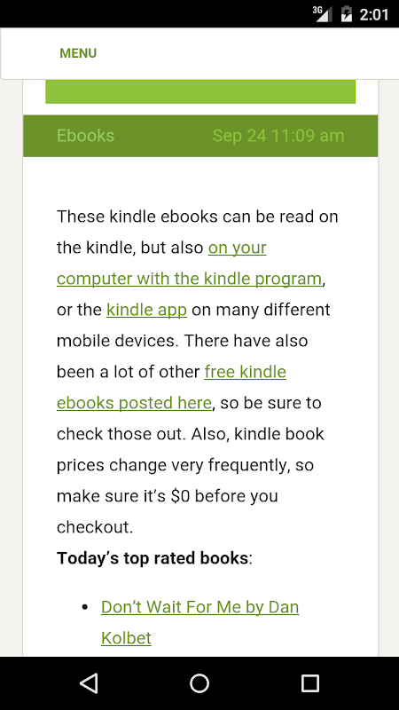Tap the Android back button

click(89, 682)
